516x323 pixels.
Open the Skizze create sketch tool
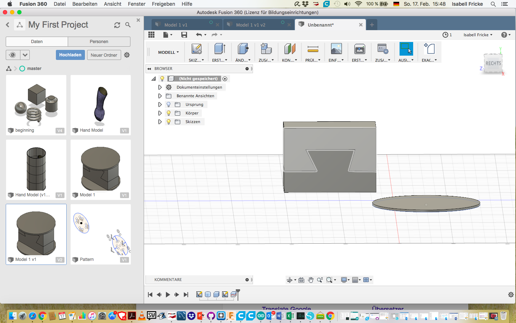196,49
